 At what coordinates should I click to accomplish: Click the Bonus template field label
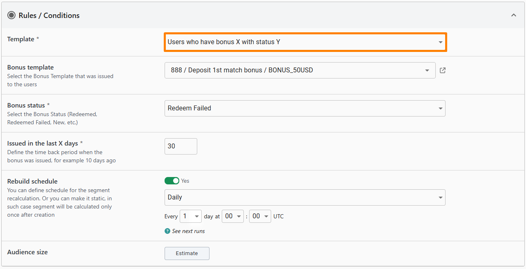click(x=31, y=67)
